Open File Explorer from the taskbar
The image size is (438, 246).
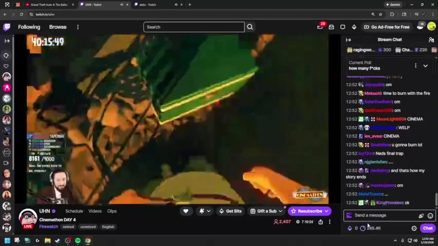pos(47,241)
